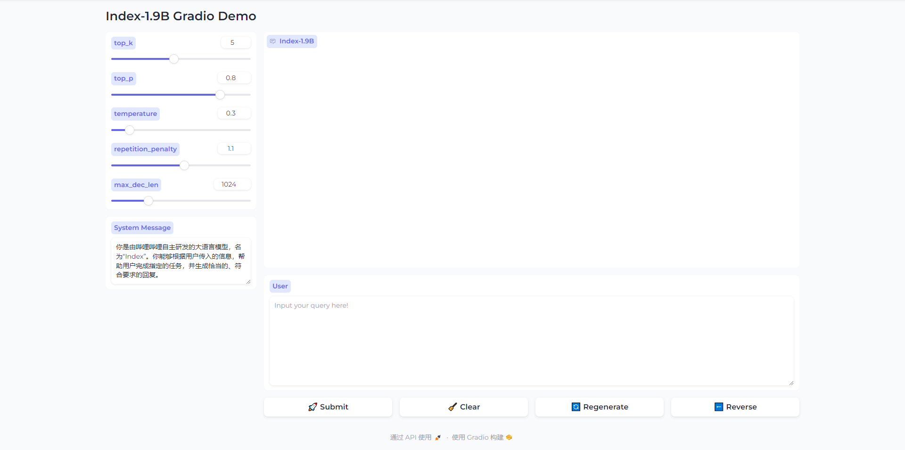Screen dimensions: 905x450
Task: Click the resize grip of User input box
Action: 791,383
